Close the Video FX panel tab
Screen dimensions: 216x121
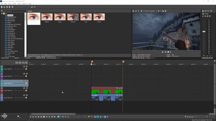point(44,58)
